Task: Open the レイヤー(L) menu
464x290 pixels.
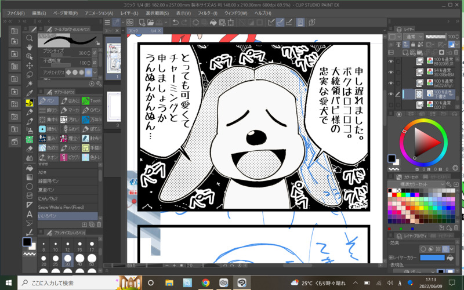Action: pyautogui.click(x=129, y=13)
